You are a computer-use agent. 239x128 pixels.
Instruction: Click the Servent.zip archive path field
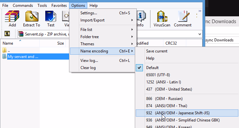(110, 34)
